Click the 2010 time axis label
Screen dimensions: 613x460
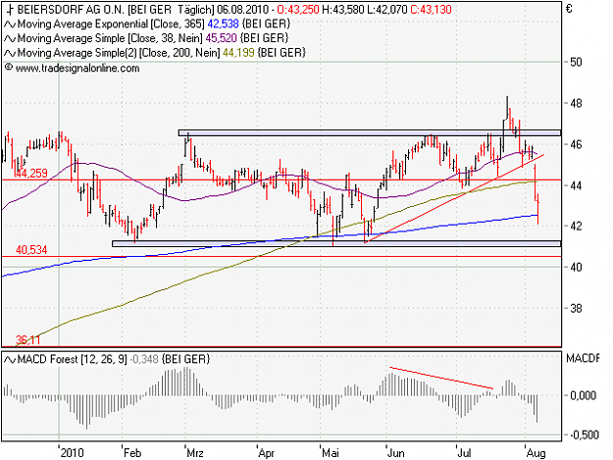tap(72, 453)
